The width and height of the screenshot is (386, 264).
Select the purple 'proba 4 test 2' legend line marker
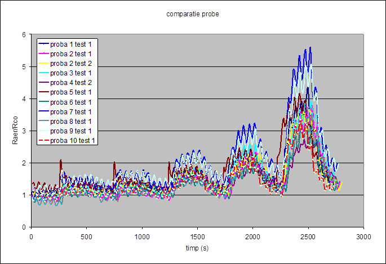(43, 82)
